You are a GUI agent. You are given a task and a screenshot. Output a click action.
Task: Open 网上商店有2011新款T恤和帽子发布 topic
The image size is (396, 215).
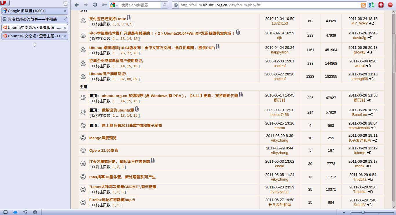coord(132,125)
